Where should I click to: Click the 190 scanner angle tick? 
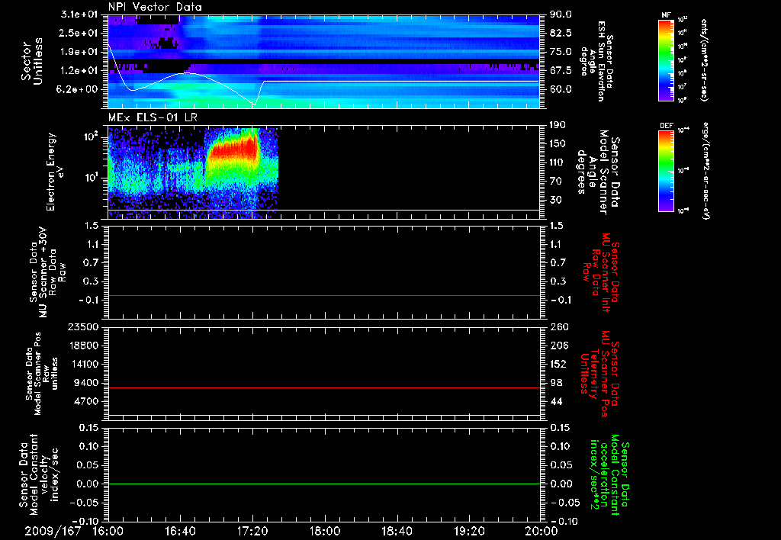[x=558, y=125]
